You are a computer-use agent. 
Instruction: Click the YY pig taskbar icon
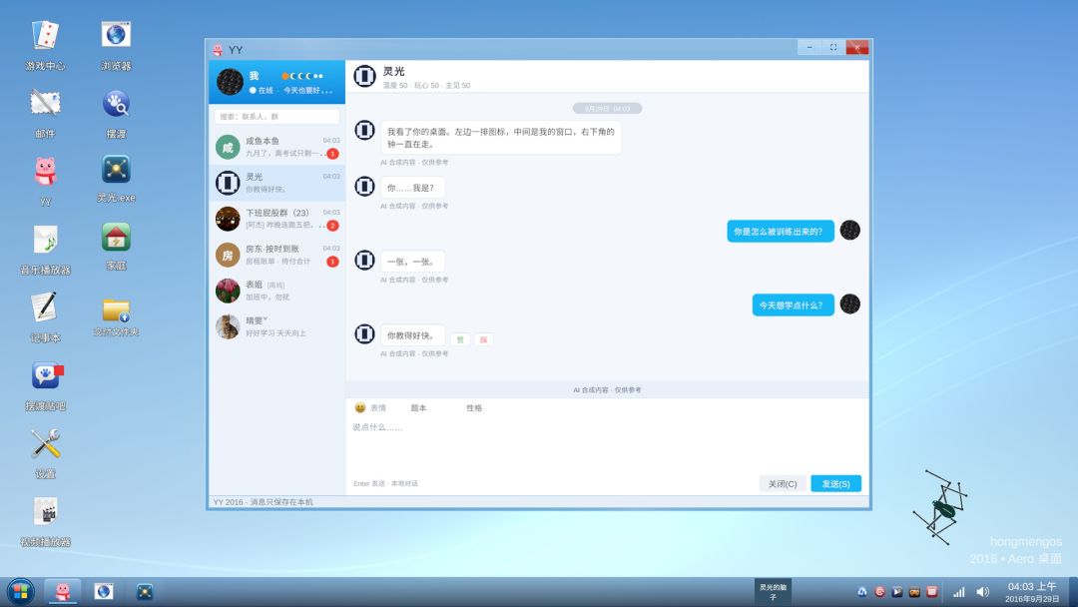63,591
